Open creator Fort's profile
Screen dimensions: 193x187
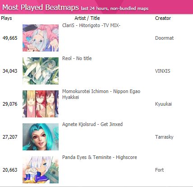click(x=159, y=170)
